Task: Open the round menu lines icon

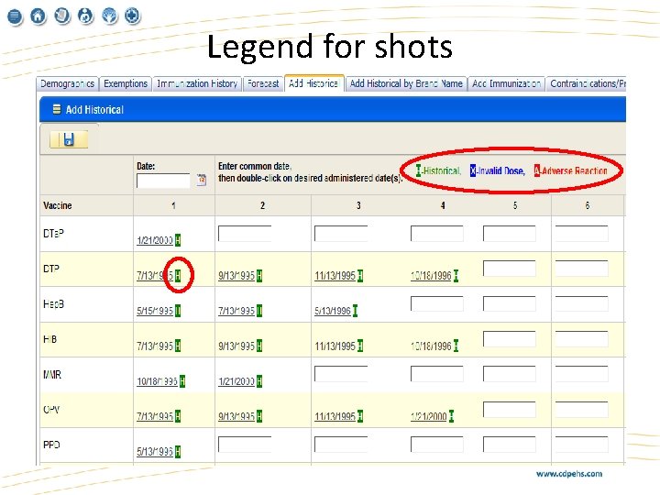Action: click(x=15, y=16)
